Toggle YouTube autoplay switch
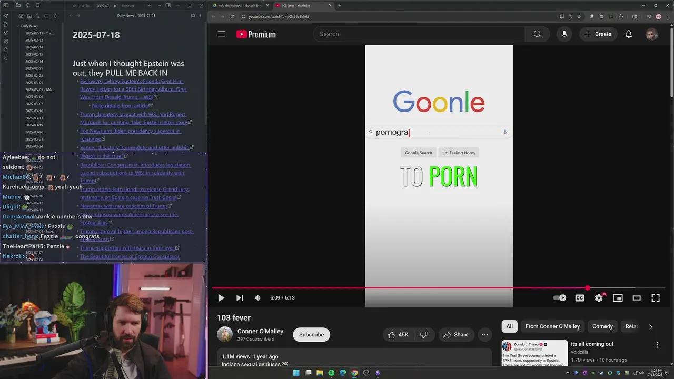 coord(560,298)
